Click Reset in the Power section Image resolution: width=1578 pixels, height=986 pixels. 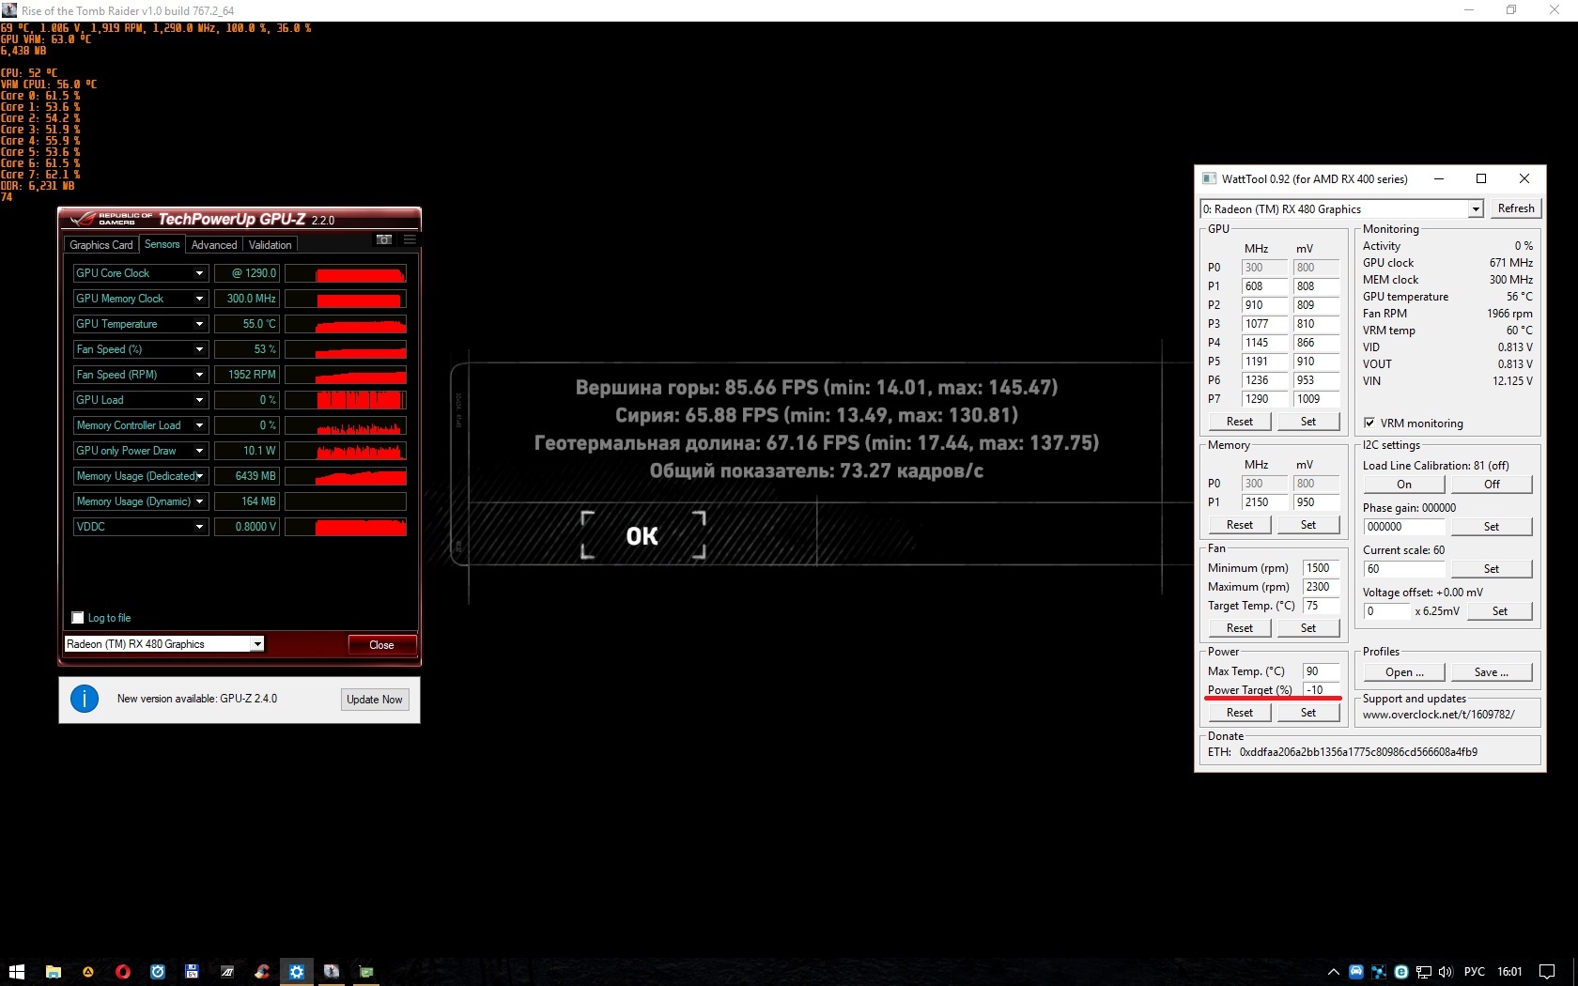(1240, 713)
